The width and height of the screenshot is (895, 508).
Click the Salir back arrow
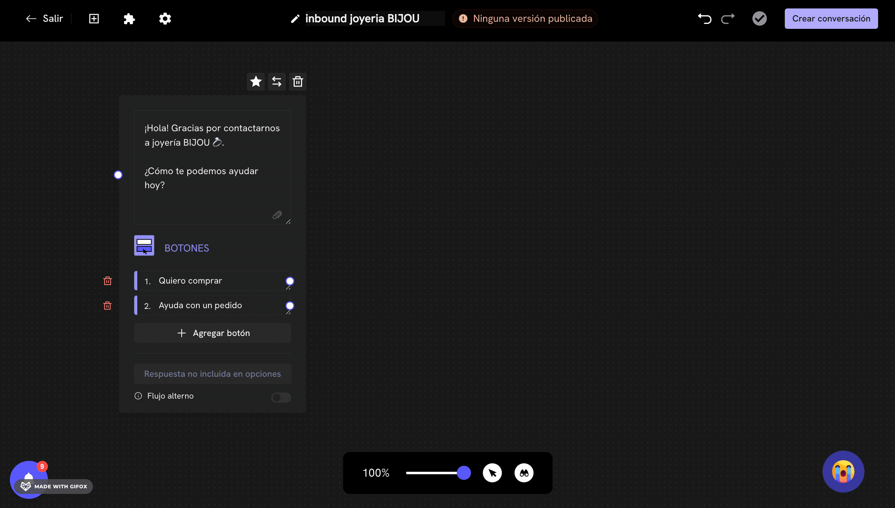31,19
